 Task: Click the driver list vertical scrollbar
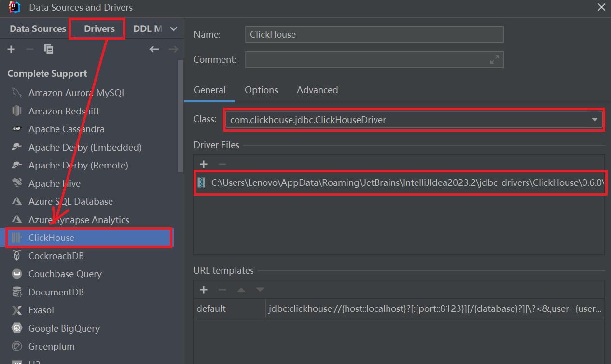point(181,115)
